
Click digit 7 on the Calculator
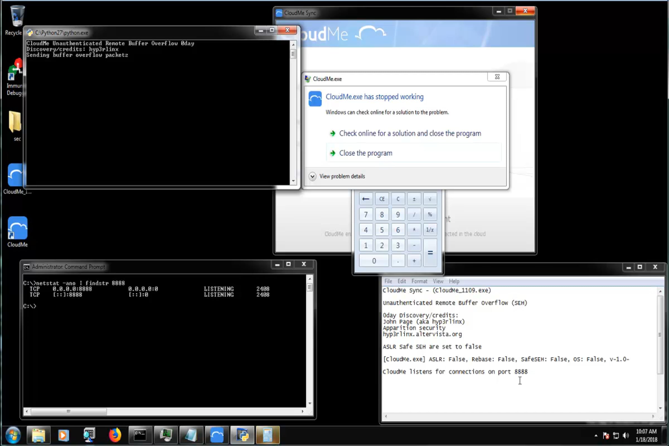point(366,214)
